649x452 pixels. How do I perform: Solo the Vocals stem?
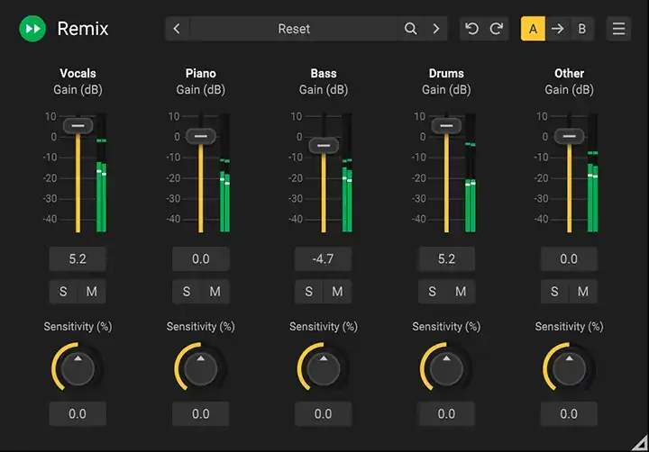pos(63,292)
